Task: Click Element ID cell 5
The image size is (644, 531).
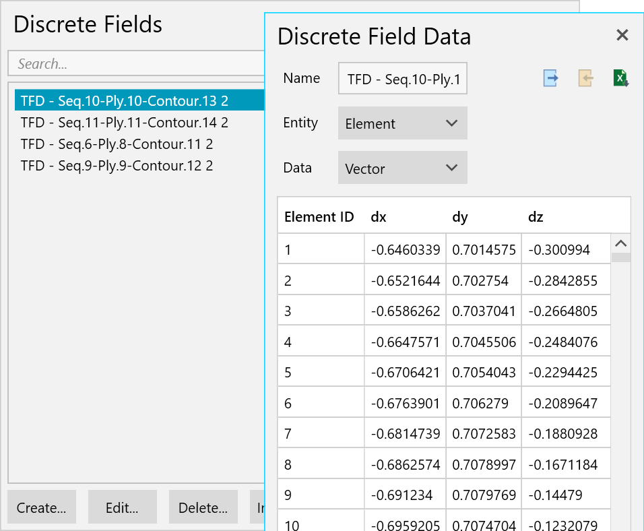Action: [321, 372]
